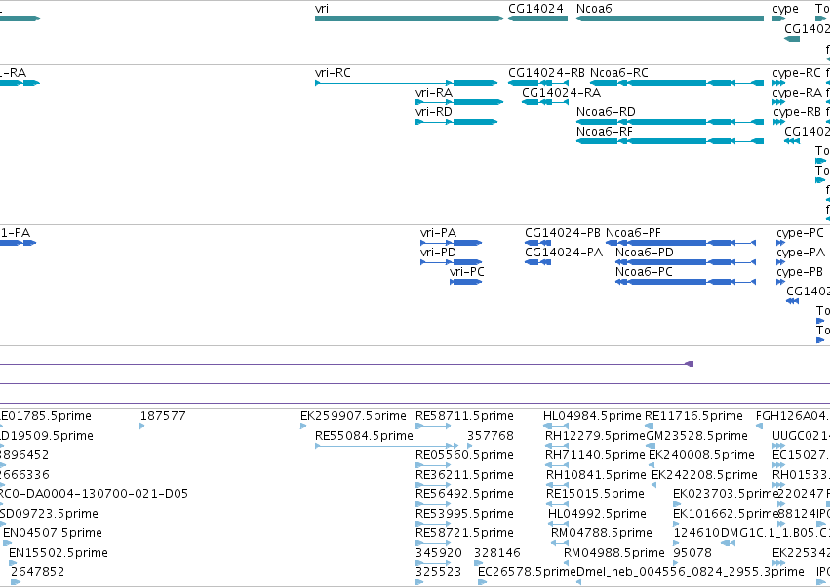Click the CG14024-RB transcript glyph
The width and height of the screenshot is (830, 587).
click(x=538, y=83)
